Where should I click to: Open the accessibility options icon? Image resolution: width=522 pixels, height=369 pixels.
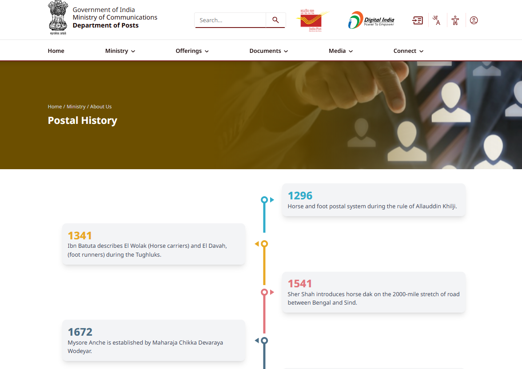pyautogui.click(x=455, y=20)
